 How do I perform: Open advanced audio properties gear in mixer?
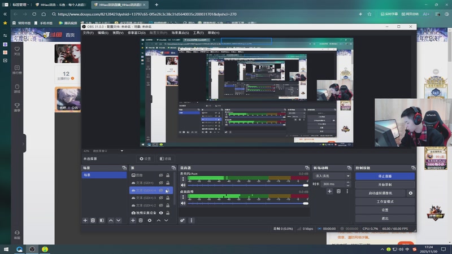(182, 220)
